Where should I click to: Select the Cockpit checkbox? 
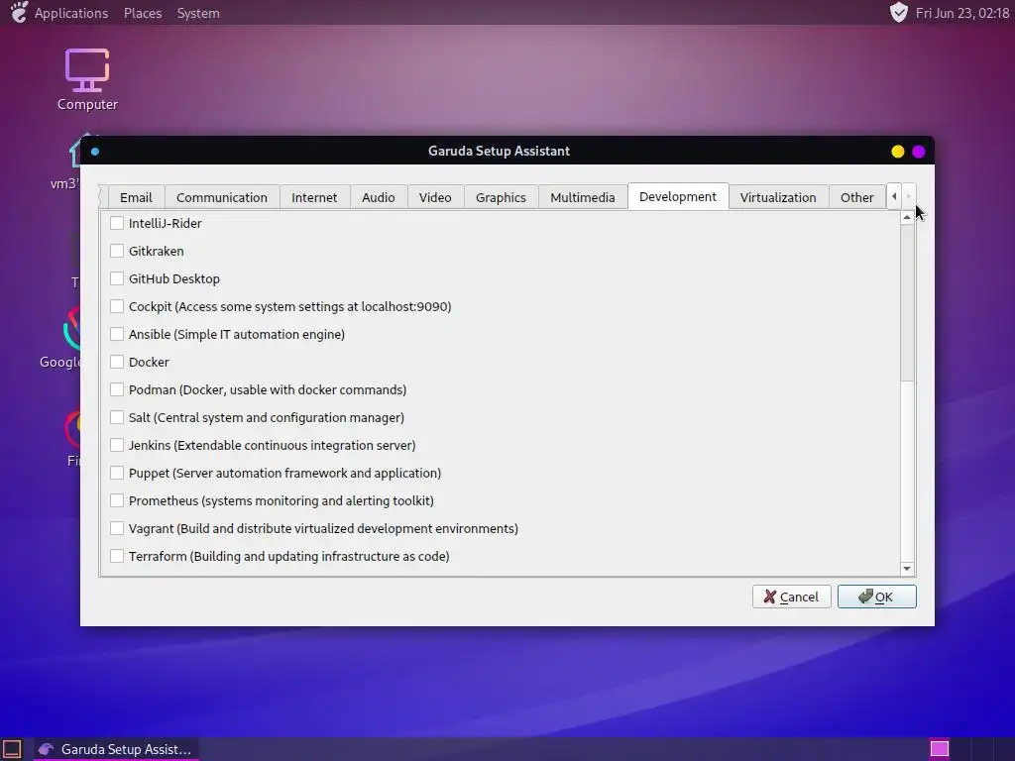tap(117, 307)
